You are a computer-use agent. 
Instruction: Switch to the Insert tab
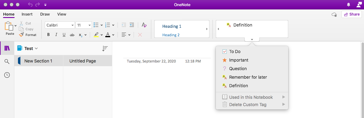[x=27, y=14]
